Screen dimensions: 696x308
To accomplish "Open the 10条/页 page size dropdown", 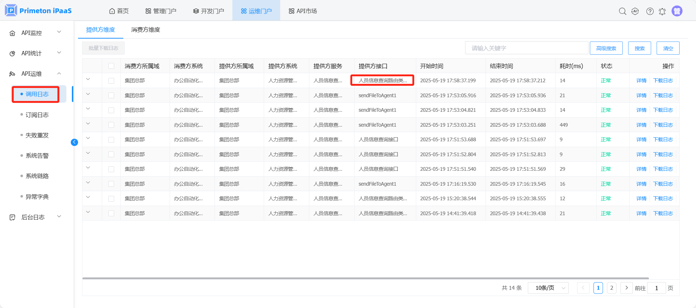I will [548, 288].
